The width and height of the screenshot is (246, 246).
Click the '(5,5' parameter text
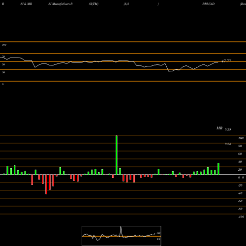click(x=126, y=4)
